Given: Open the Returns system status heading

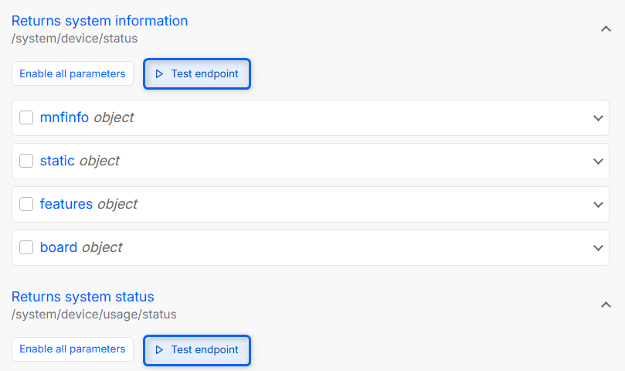Looking at the screenshot, I should click(83, 297).
